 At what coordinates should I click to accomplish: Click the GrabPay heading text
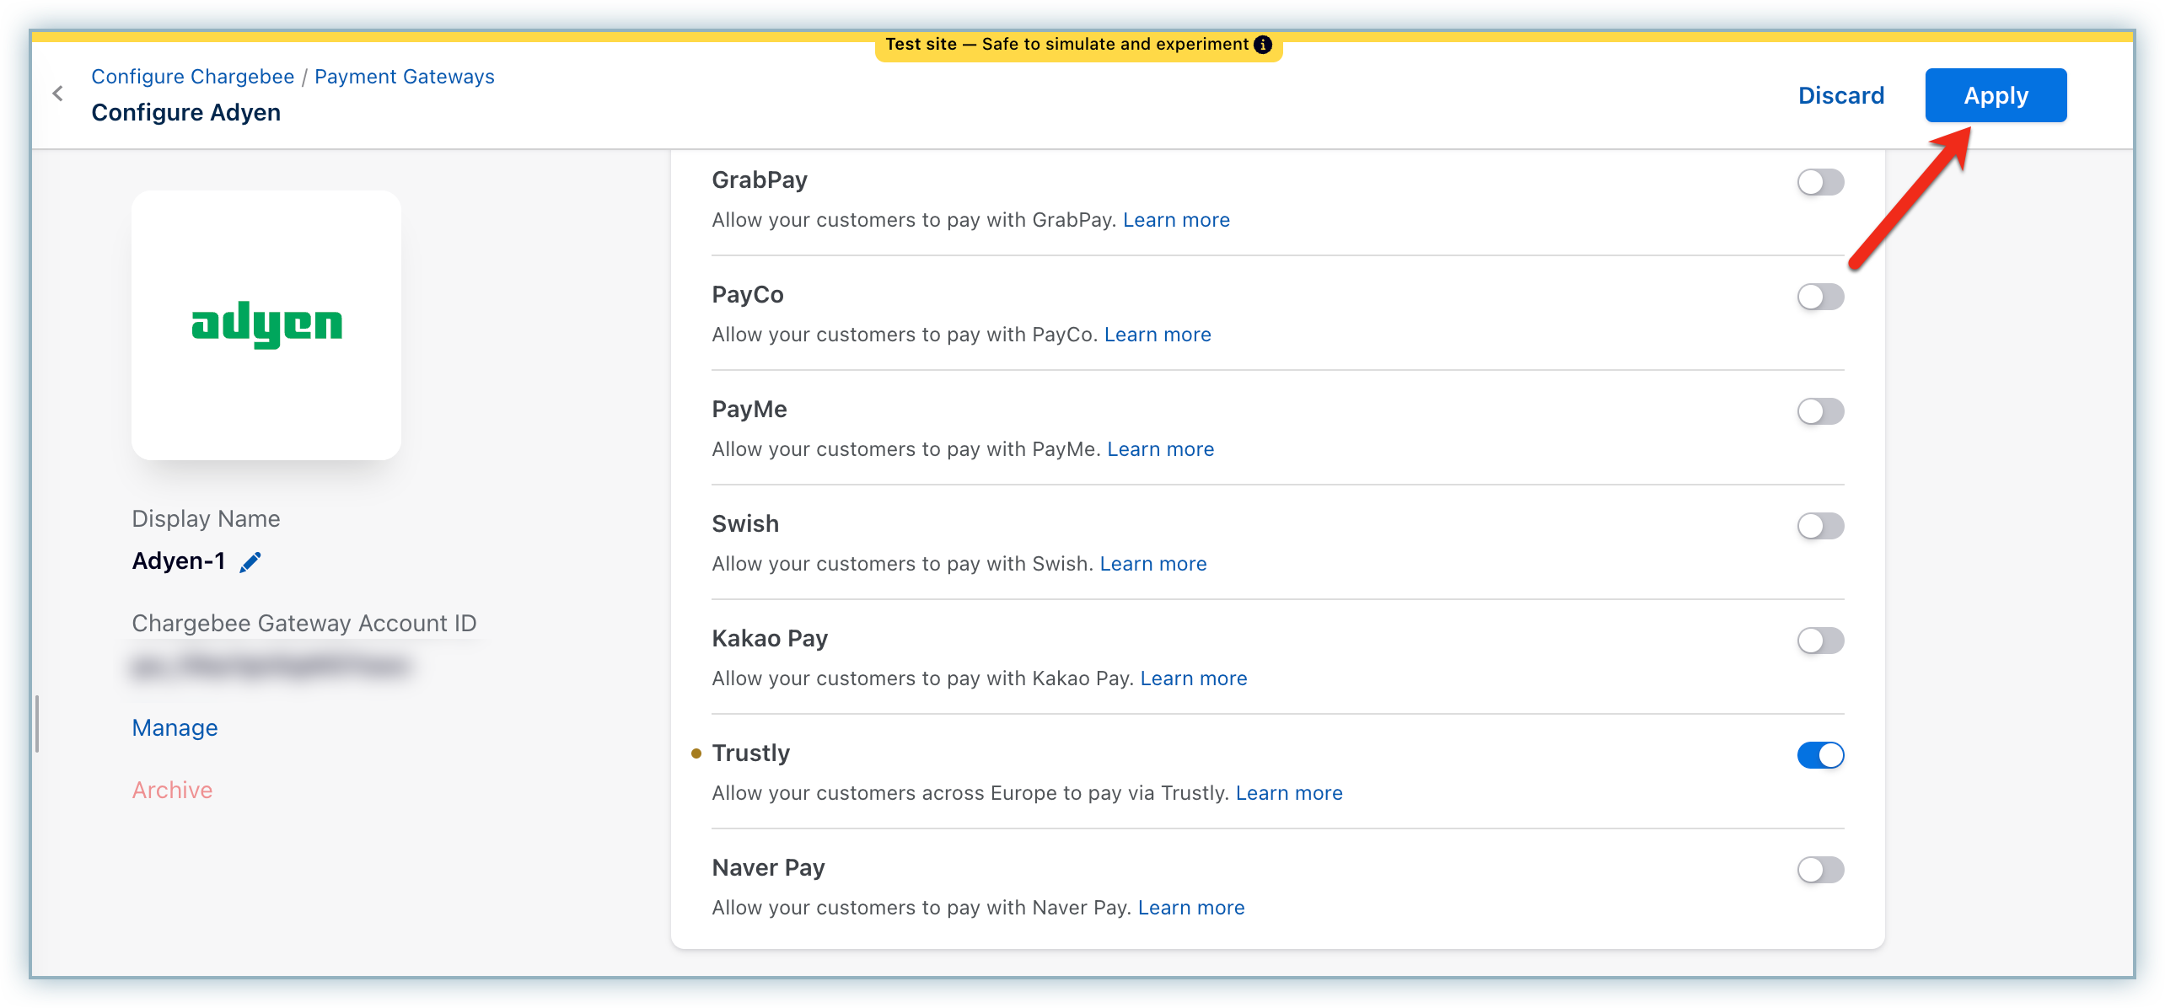point(760,180)
